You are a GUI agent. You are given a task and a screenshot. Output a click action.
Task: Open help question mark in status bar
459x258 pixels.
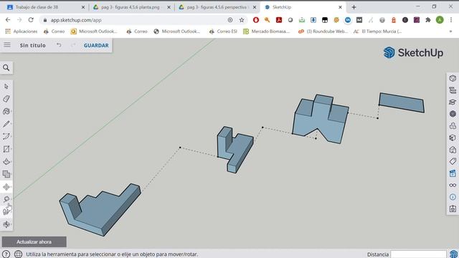(6, 254)
